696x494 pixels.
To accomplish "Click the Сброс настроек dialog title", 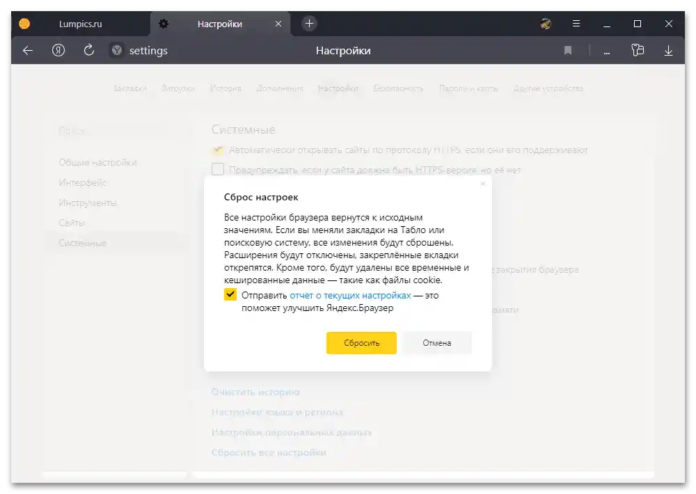I will [261, 197].
